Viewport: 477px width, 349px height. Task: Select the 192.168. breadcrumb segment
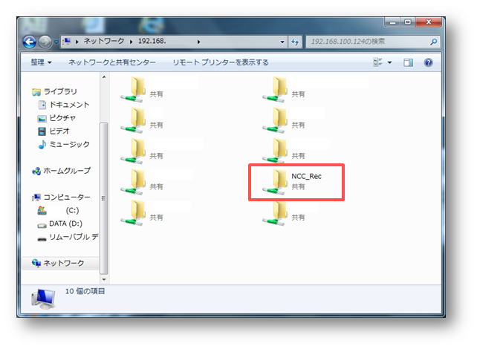[152, 41]
